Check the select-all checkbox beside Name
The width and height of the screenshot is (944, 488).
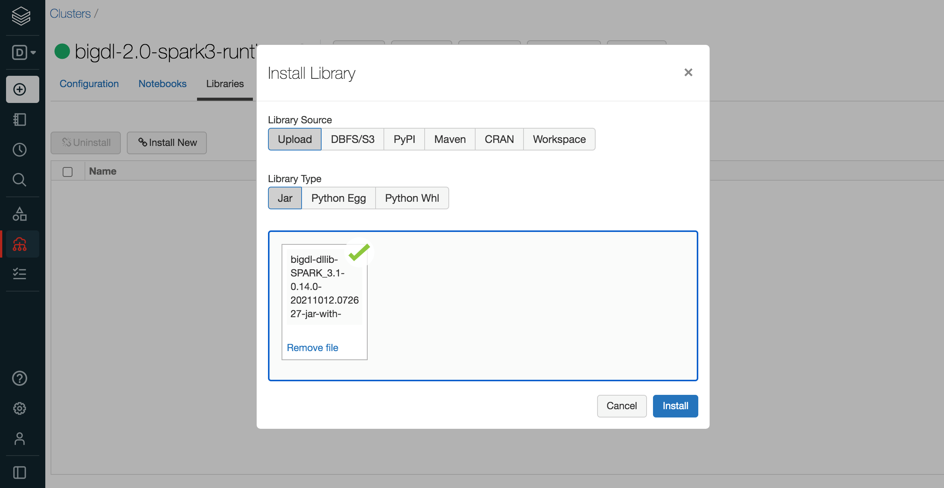tap(68, 172)
